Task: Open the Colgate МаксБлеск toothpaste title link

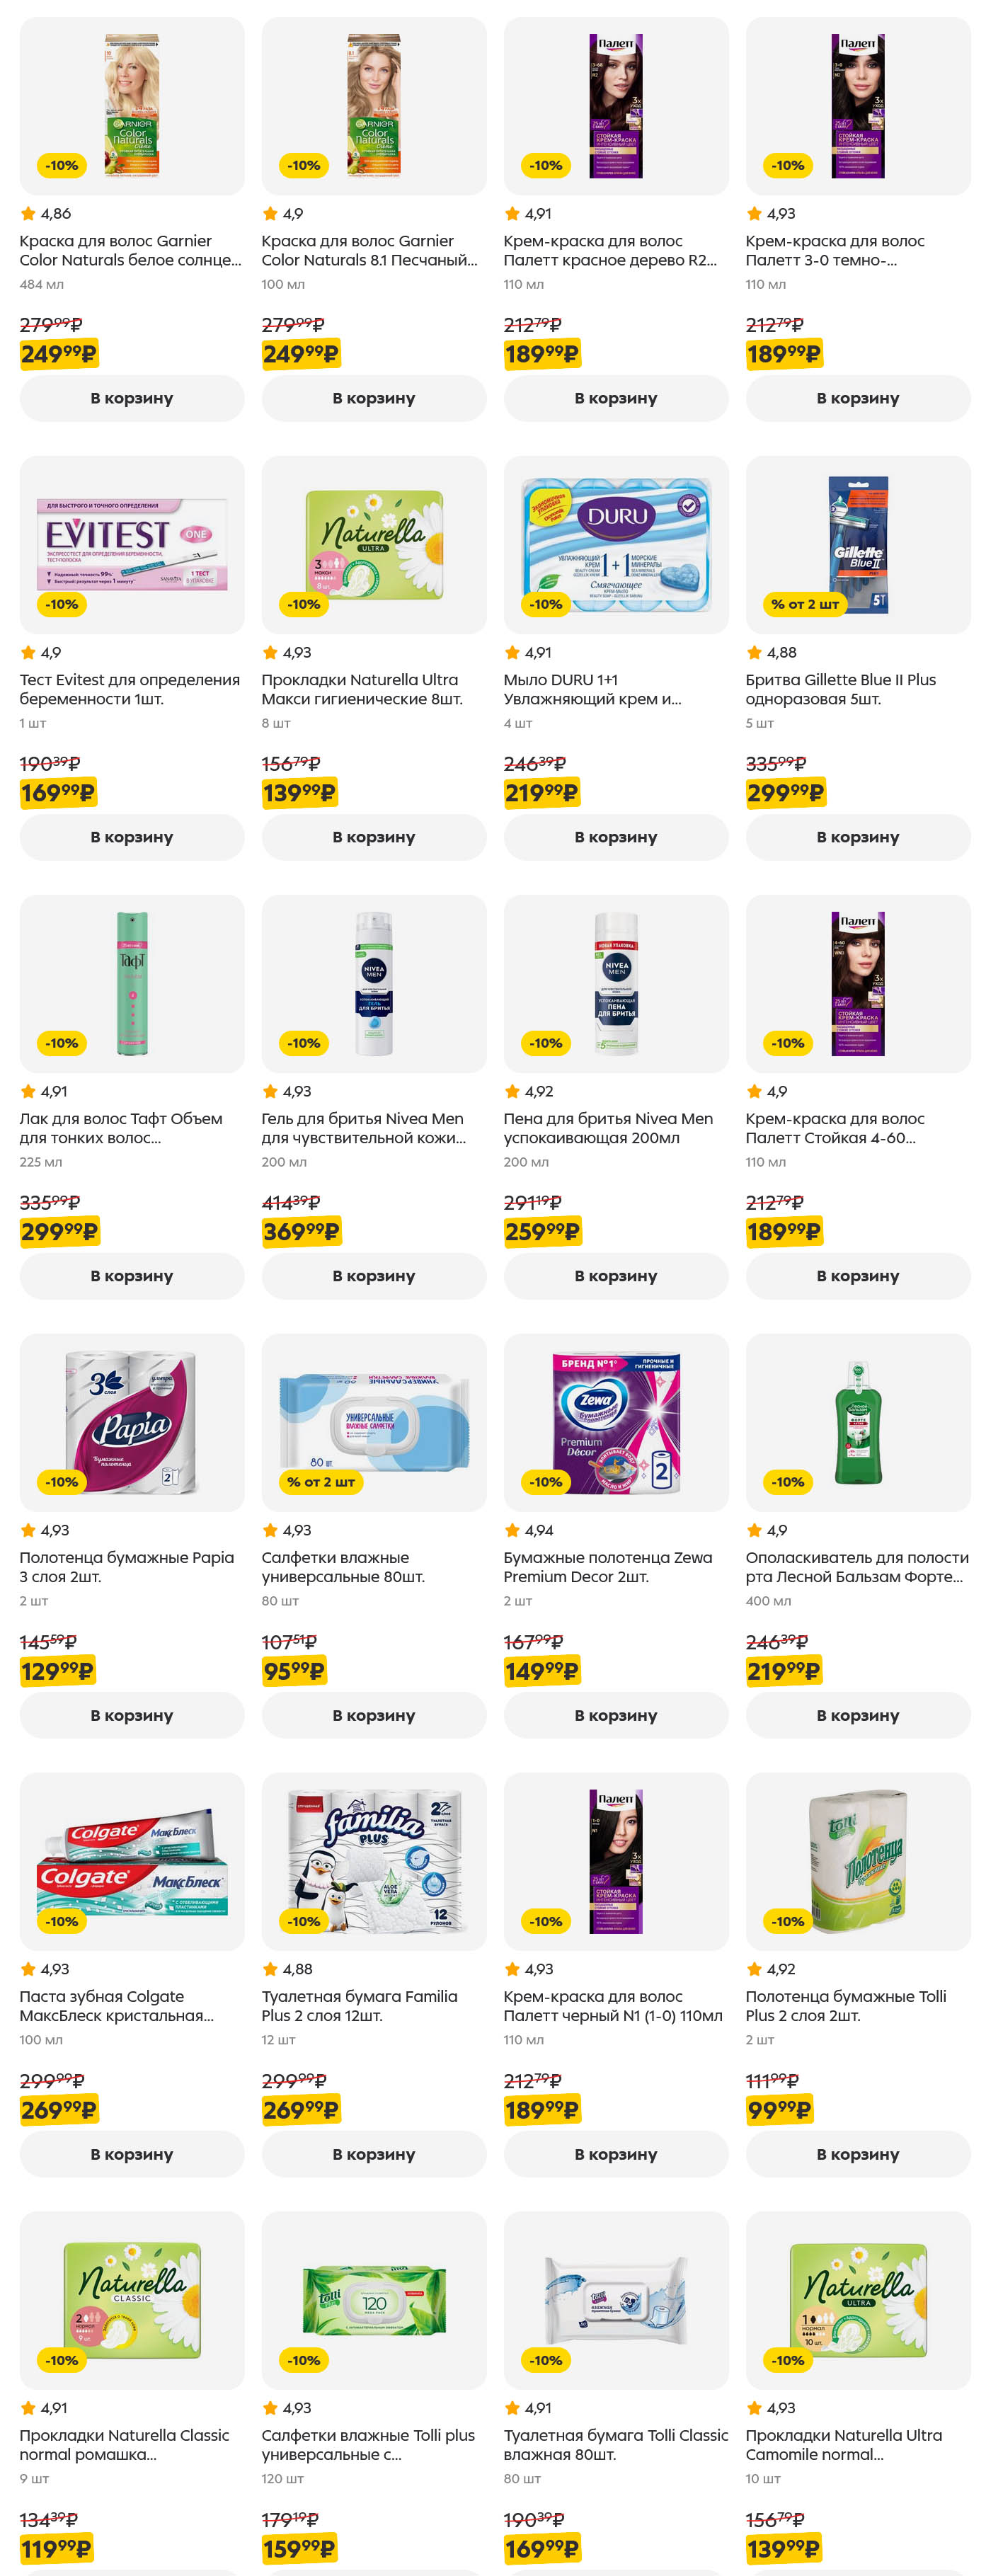Action: [x=116, y=2006]
